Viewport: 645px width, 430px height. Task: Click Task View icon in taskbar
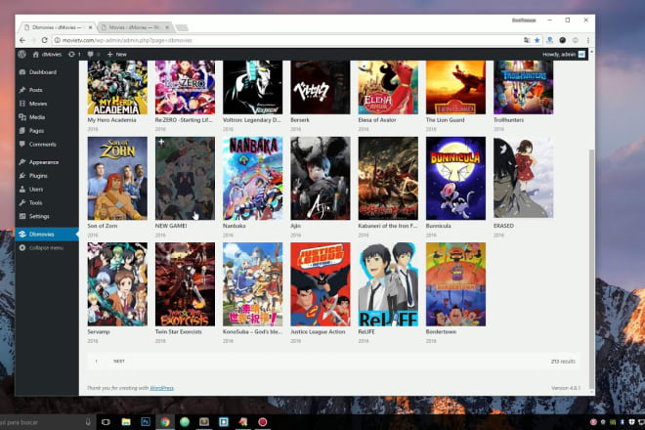pos(106,422)
